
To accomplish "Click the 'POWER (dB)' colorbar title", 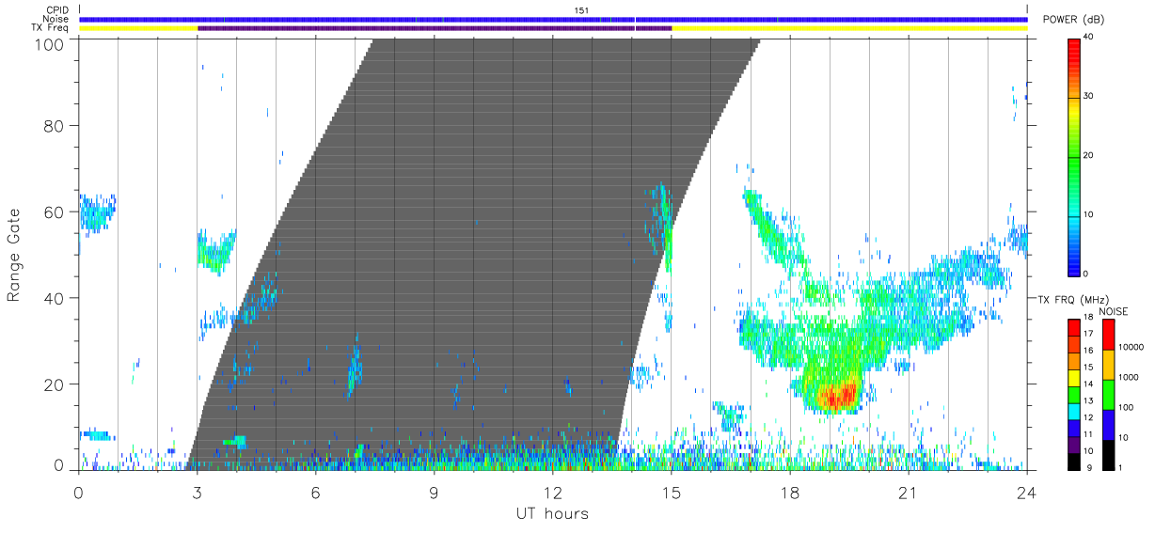I will click(x=1073, y=20).
